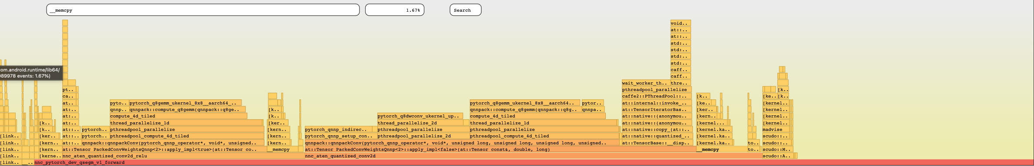Click the qnnpa.. frame right of compute_q8gemm
Screen dimensions: 1034x166
(x=593, y=110)
